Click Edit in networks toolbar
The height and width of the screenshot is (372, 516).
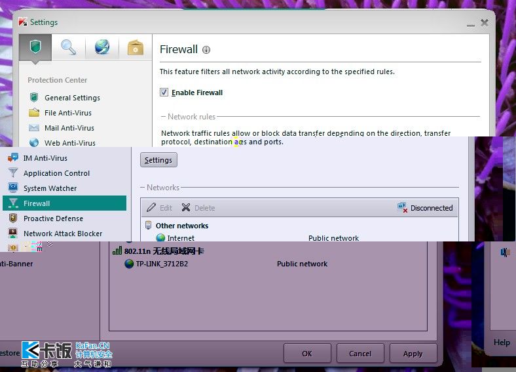(160, 208)
